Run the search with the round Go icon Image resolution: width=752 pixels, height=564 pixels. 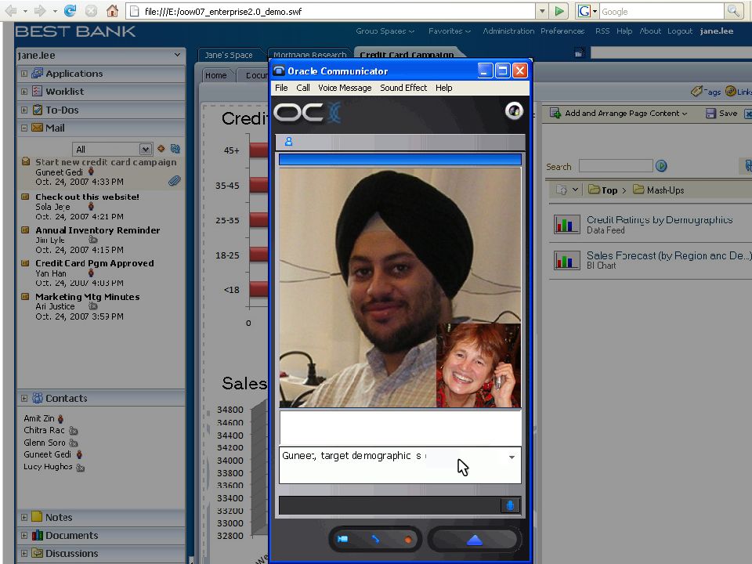click(x=661, y=166)
